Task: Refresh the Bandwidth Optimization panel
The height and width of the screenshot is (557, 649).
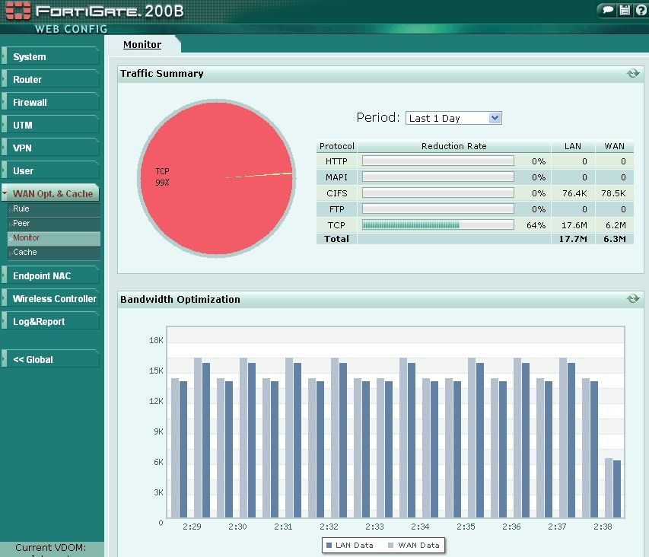Action: pos(632,299)
